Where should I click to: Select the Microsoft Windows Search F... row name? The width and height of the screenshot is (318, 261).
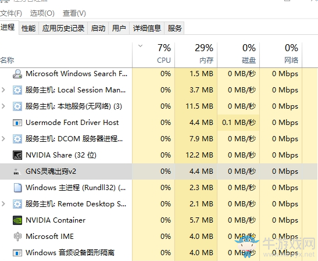click(x=77, y=74)
